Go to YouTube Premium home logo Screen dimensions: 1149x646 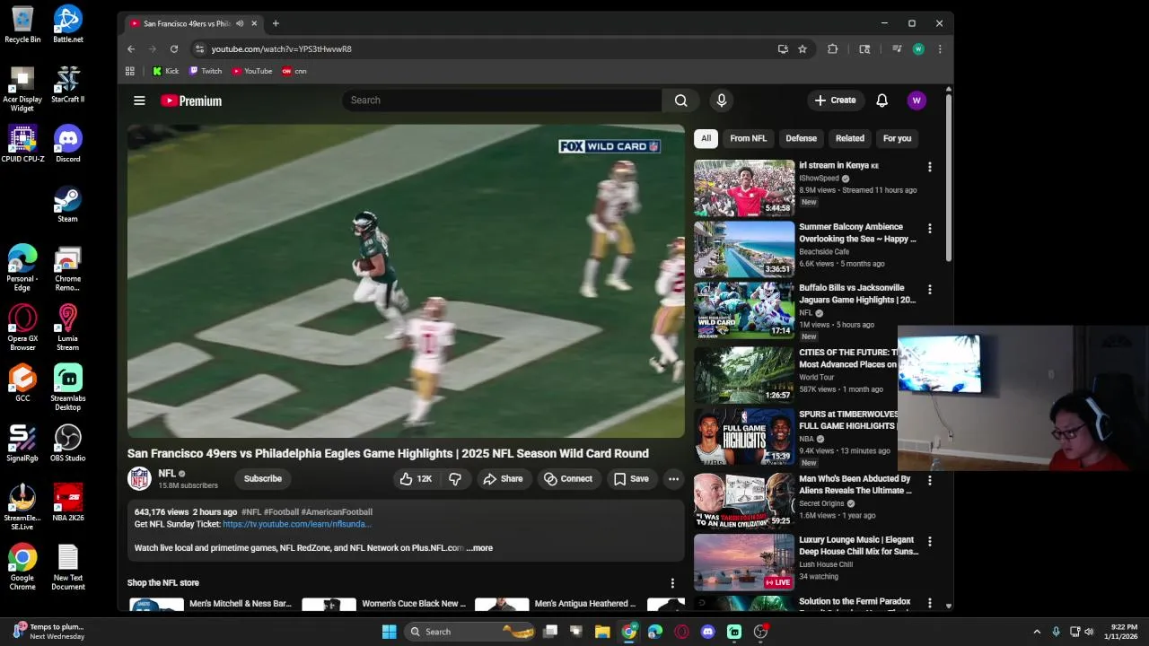tap(191, 100)
